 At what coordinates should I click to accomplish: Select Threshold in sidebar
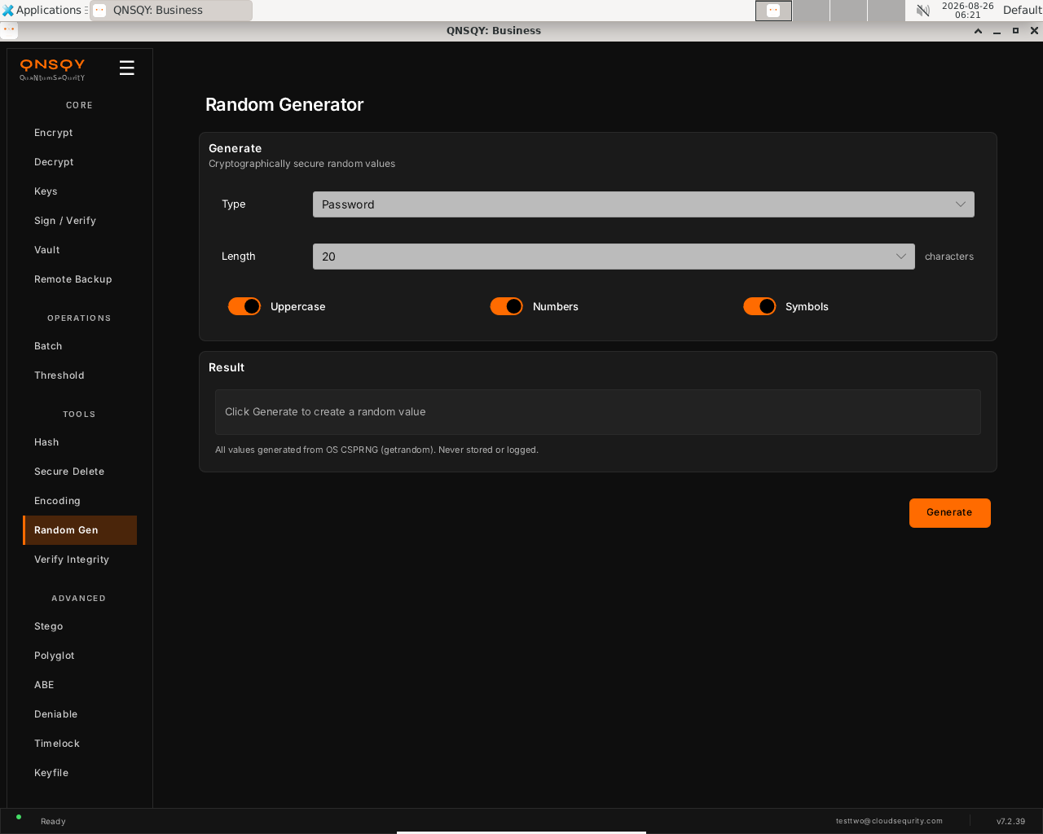pyautogui.click(x=80, y=375)
